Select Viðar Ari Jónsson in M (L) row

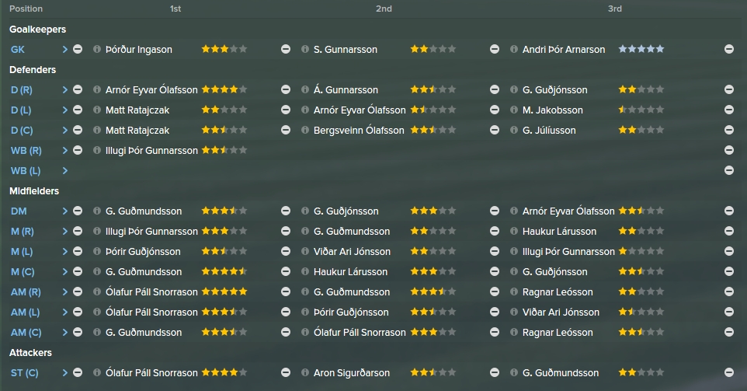(352, 252)
